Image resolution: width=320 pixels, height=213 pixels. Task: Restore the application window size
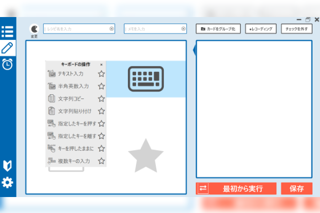point(308,20)
